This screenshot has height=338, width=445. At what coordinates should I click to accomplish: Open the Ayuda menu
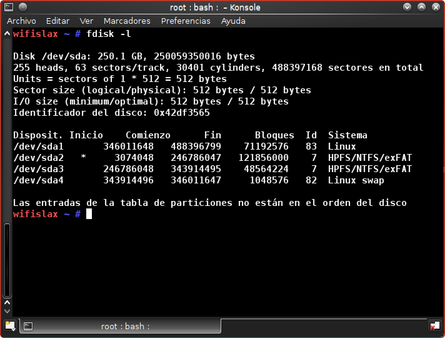tap(233, 21)
